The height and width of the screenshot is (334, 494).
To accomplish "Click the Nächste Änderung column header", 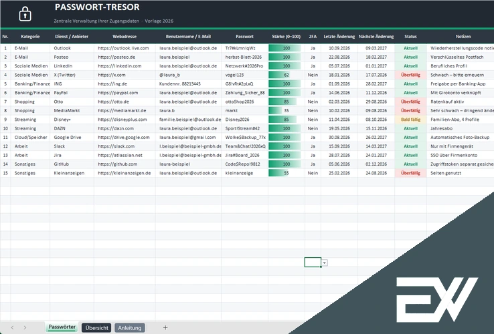I will [x=376, y=37].
